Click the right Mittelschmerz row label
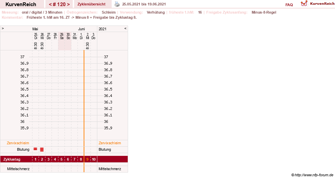The height and width of the screenshot is (179, 335). 110,169
